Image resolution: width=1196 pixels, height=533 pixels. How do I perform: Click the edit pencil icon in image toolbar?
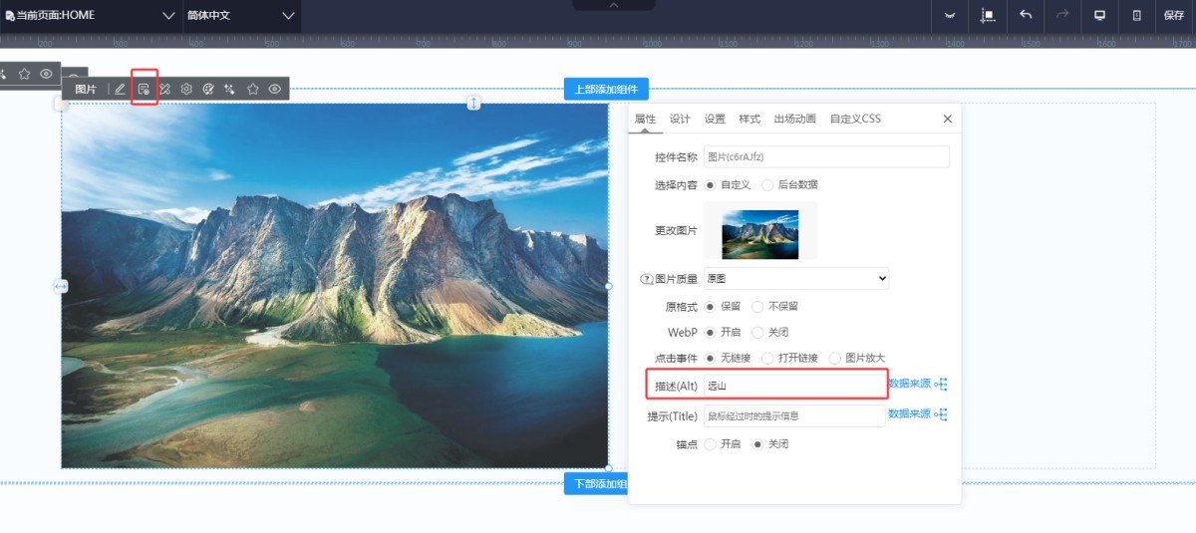(120, 89)
